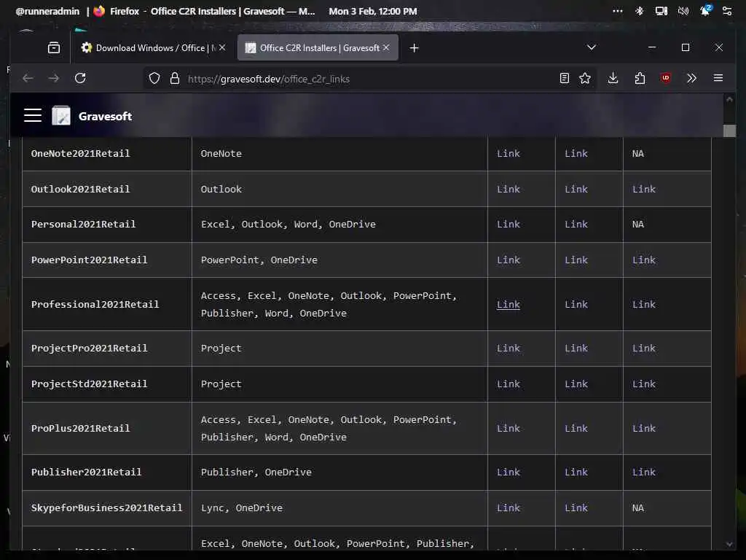Open a new browser tab
Viewport: 746px width, 560px height.
pos(414,47)
